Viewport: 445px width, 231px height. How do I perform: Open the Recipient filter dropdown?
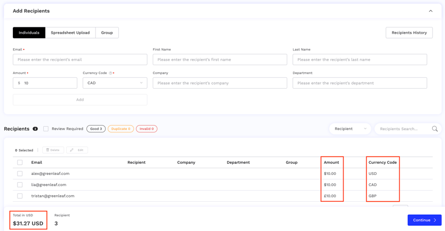click(350, 129)
